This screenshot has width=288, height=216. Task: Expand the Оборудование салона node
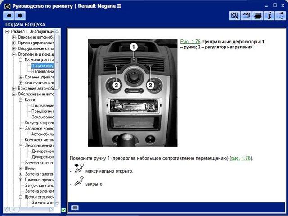(x=14, y=49)
